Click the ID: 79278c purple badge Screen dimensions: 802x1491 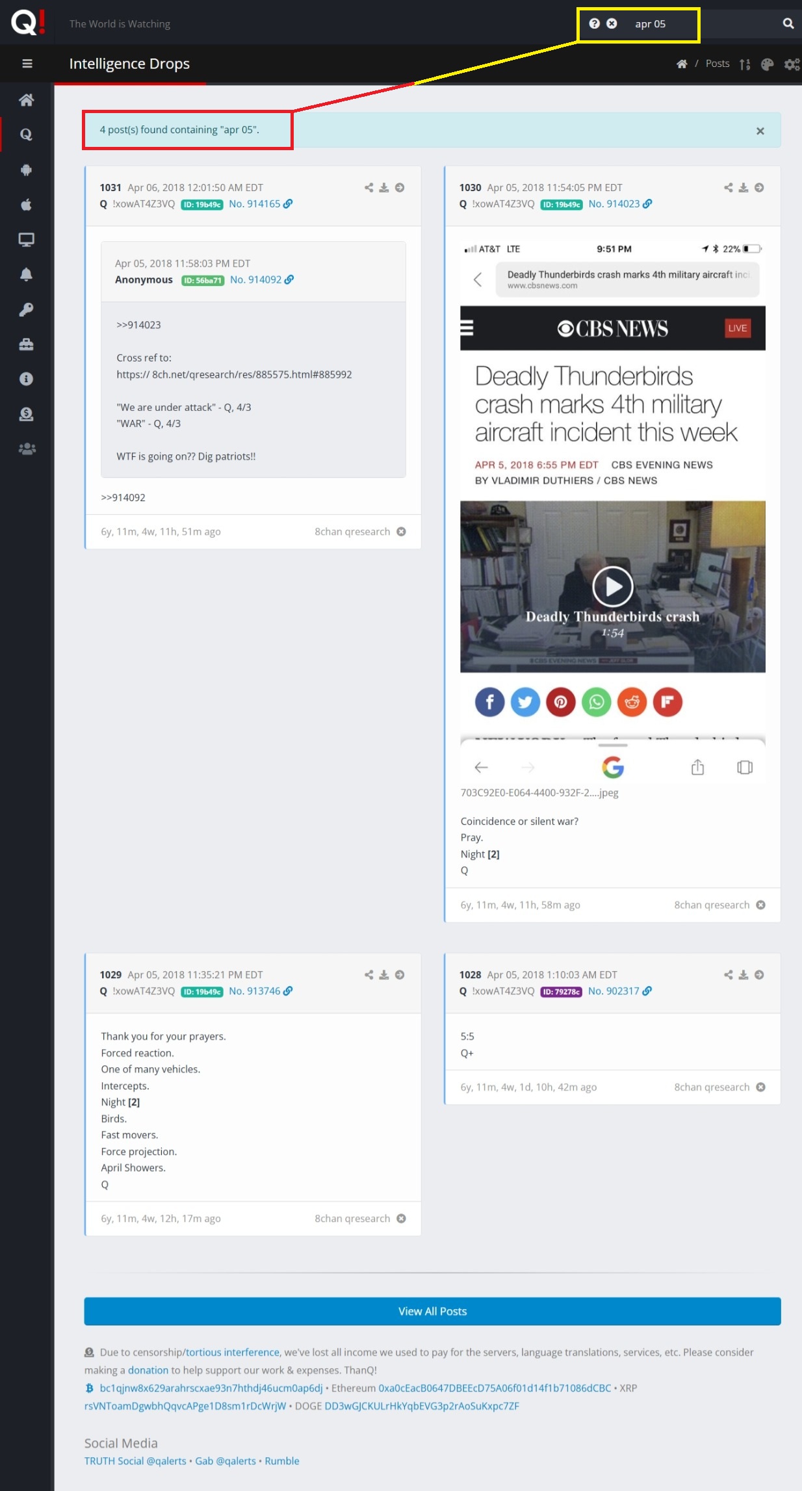562,992
